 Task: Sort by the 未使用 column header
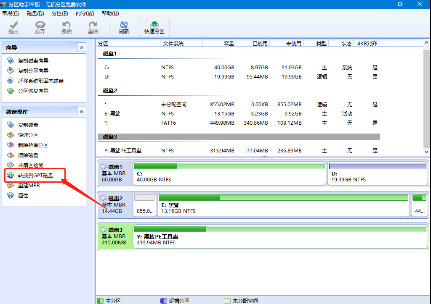286,43
